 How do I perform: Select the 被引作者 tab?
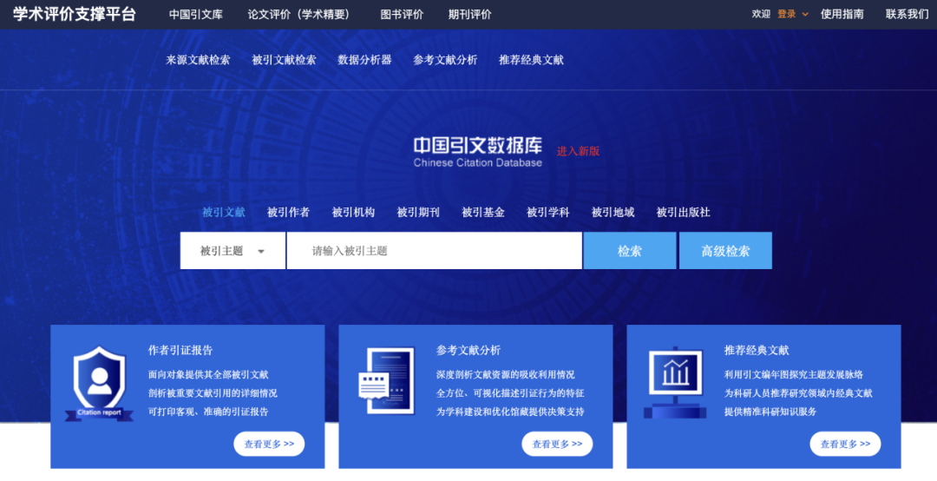coord(288,213)
